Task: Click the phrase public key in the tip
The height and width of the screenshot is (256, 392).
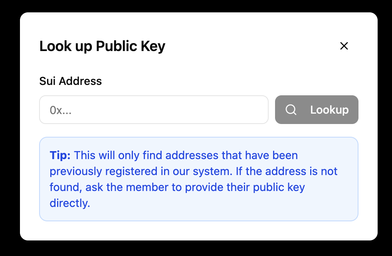Action: coord(280,187)
